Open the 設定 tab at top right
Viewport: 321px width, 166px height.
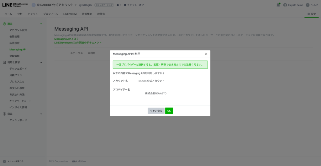(x=312, y=14)
